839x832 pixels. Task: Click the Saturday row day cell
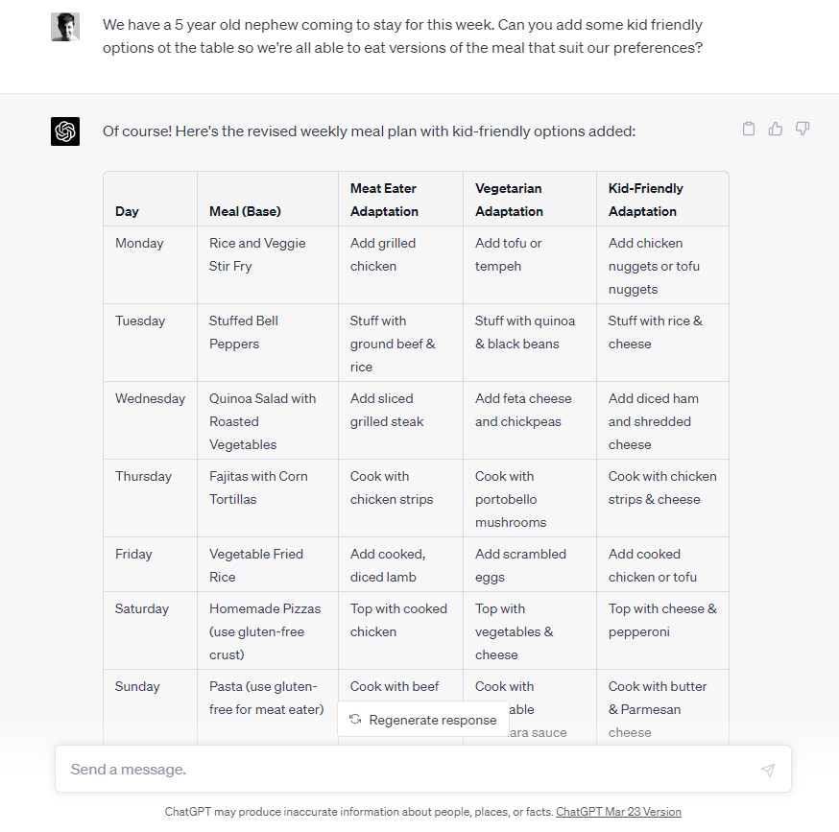point(151,630)
